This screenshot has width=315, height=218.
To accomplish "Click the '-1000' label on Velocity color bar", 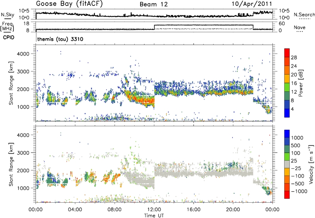I will tap(299, 191).
